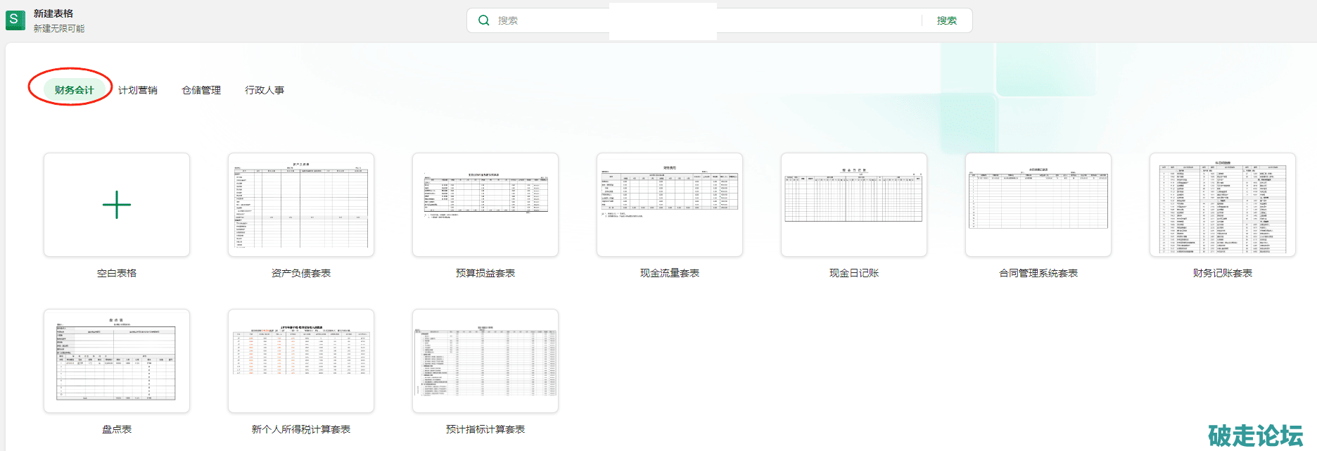Click the 空白表格 label text
1317x451 pixels.
point(117,273)
